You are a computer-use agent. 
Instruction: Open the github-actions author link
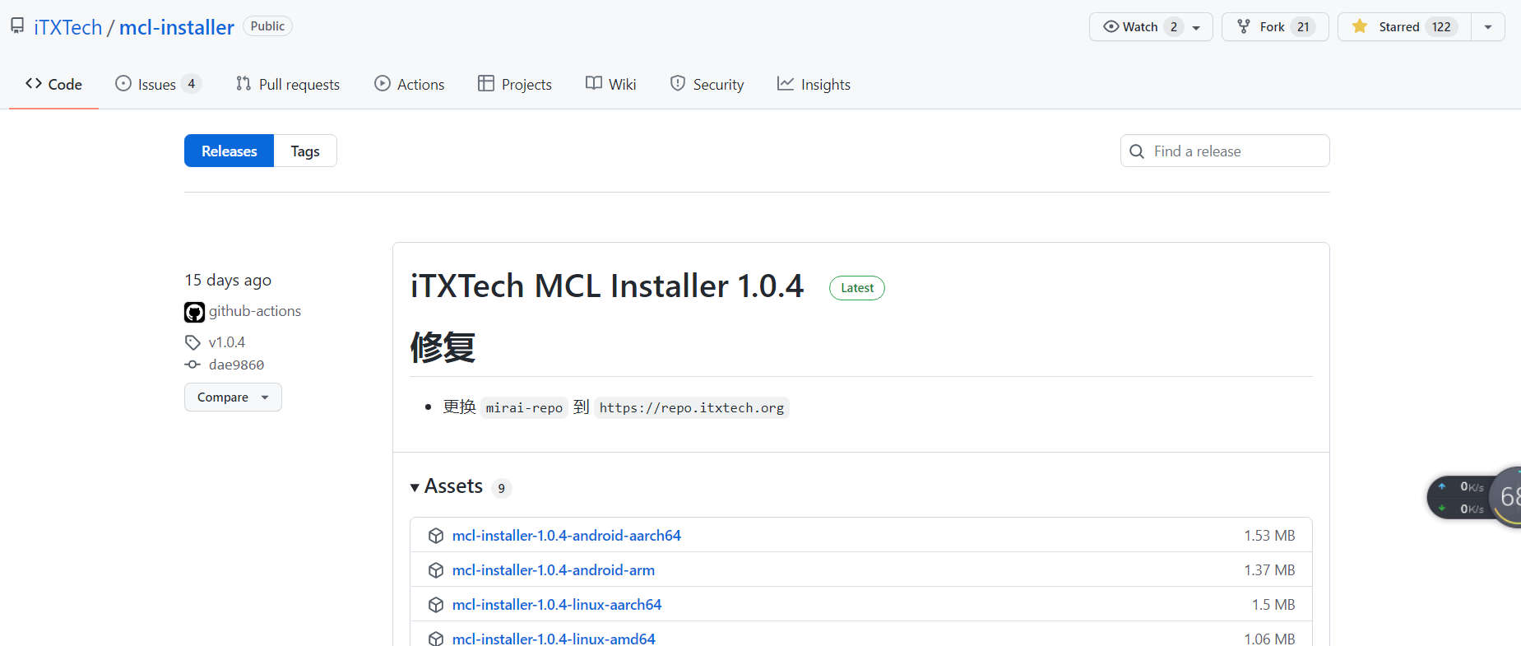coord(255,311)
